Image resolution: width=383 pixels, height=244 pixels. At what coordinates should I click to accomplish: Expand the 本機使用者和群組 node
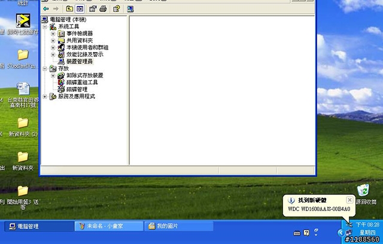point(53,48)
